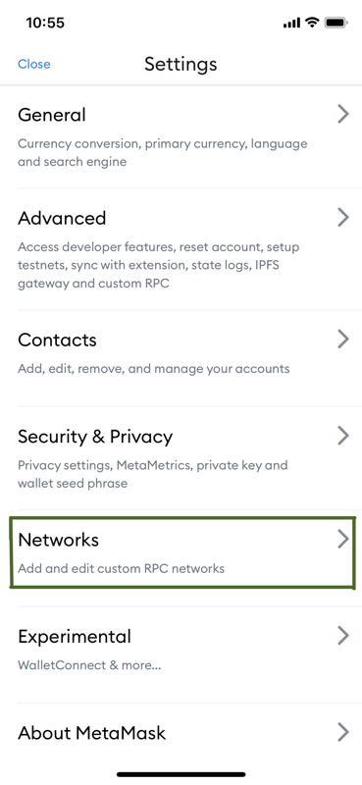Expand General via its chevron arrow
This screenshot has height=785, width=362.
[x=343, y=114]
